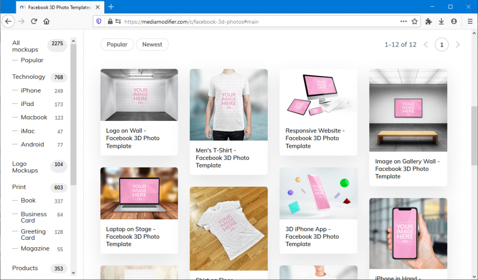Navigate back using the back arrow
The height and width of the screenshot is (280, 478).
(8, 21)
